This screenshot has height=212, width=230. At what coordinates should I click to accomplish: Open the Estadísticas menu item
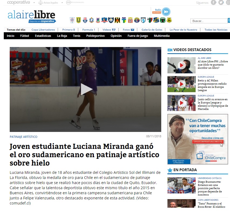43,36
